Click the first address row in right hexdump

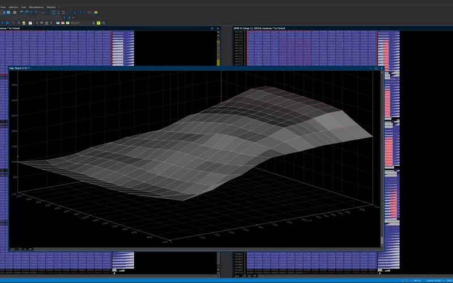click(x=238, y=32)
